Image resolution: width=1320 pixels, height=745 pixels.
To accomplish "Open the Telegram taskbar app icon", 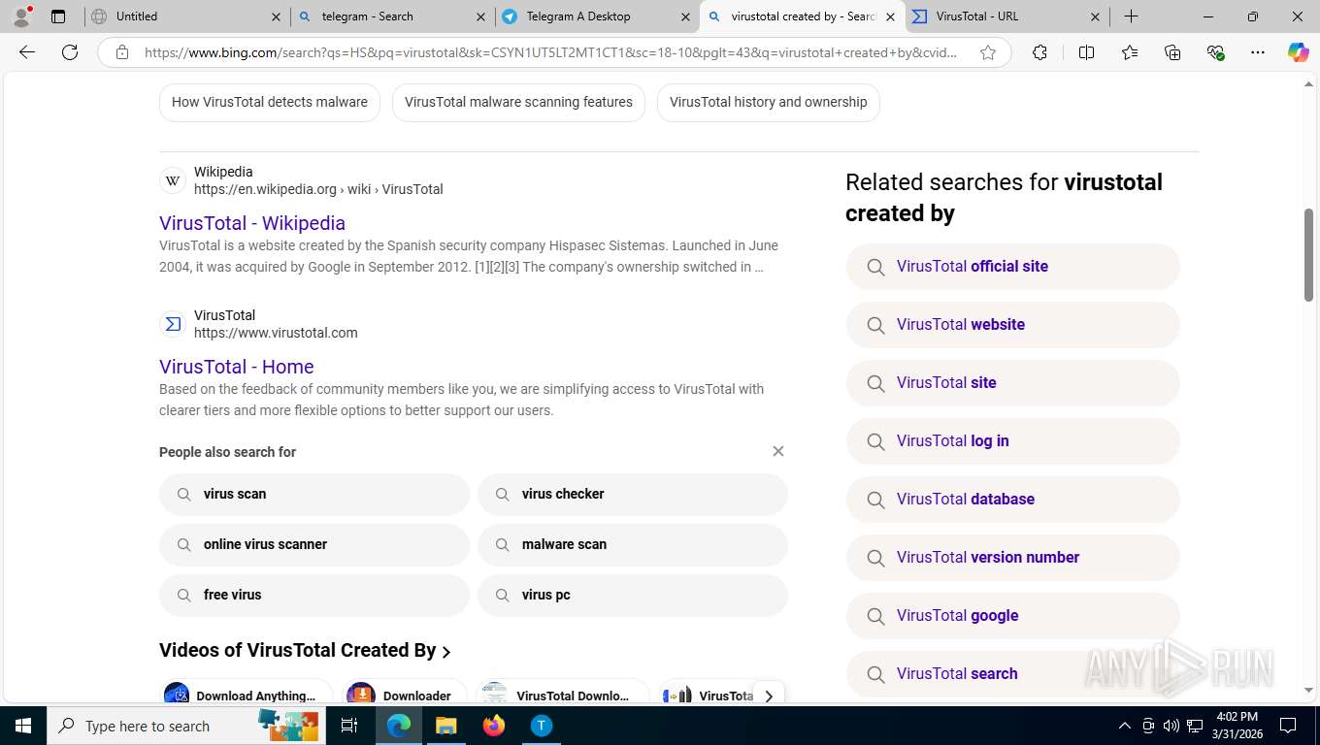I will [542, 726].
